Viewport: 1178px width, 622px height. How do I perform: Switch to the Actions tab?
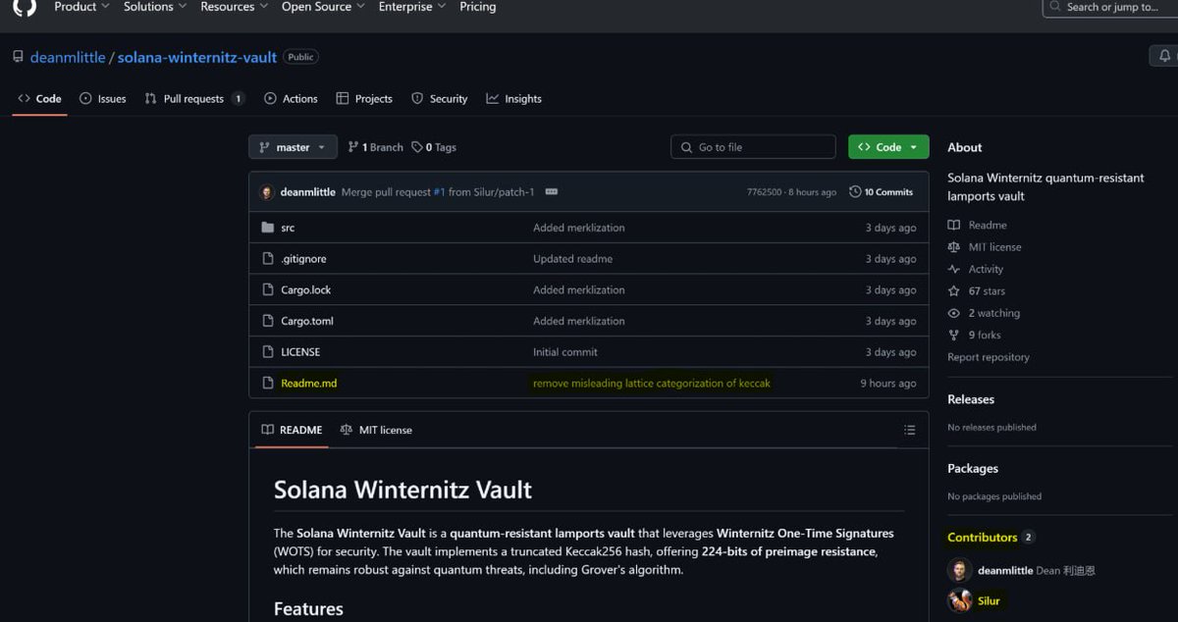pos(291,98)
